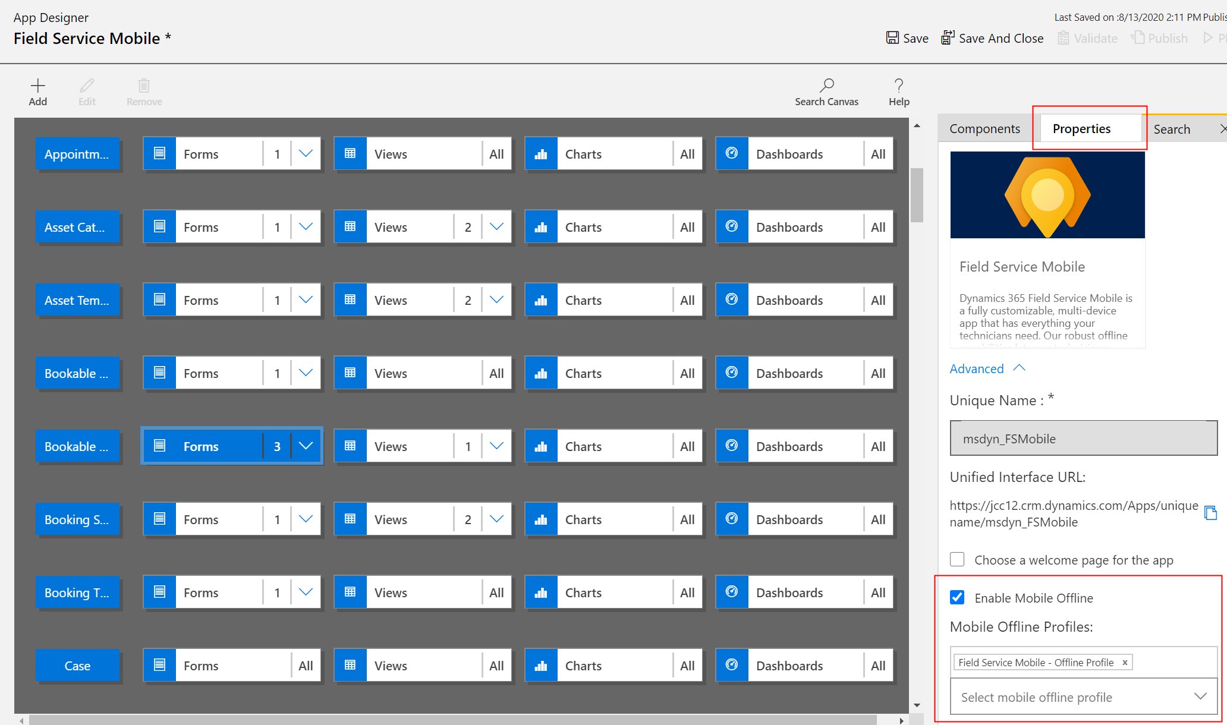
Task: Click the Add plus icon
Action: point(37,86)
